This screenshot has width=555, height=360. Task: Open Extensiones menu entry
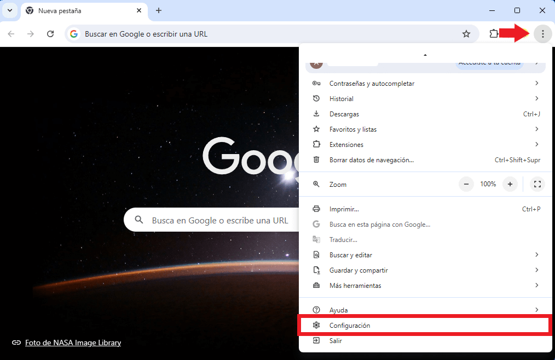pos(425,145)
